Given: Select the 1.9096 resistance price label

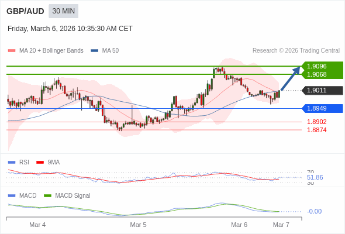Looking at the screenshot, I should tap(316, 66).
